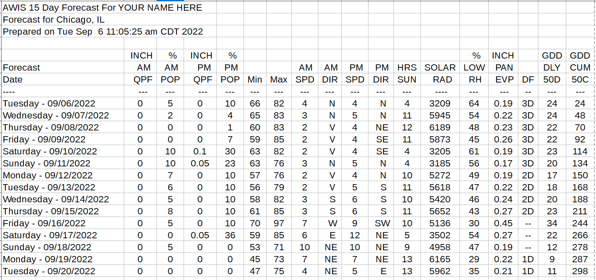Select the PM QPF cell showing 0.1
This screenshot has height=280, width=596.
click(200, 151)
